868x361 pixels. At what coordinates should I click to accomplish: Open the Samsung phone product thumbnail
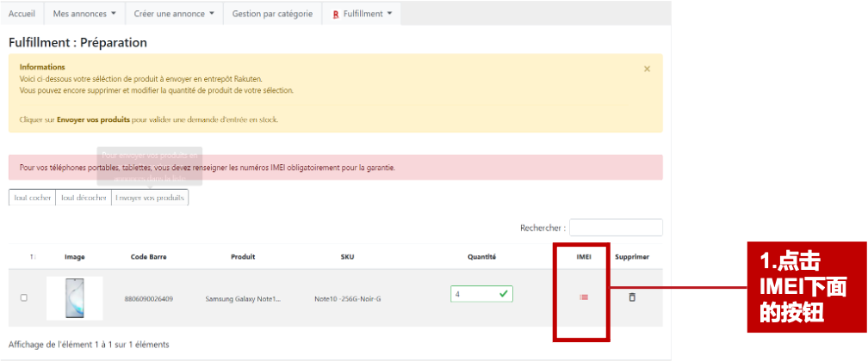click(x=74, y=298)
